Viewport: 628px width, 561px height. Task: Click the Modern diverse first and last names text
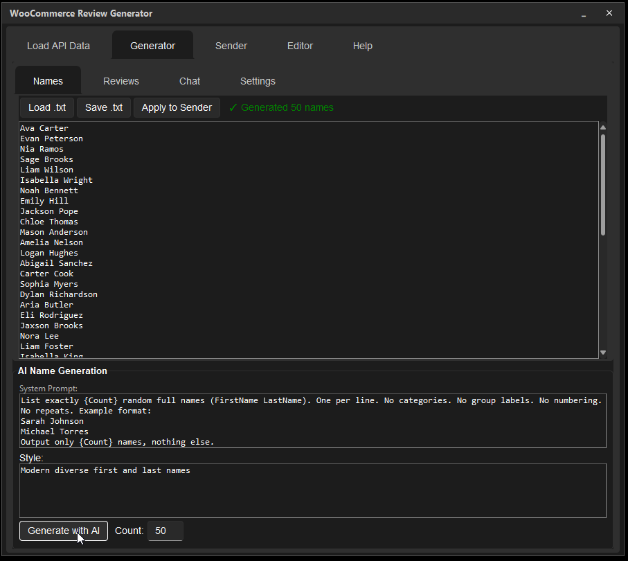pos(105,470)
